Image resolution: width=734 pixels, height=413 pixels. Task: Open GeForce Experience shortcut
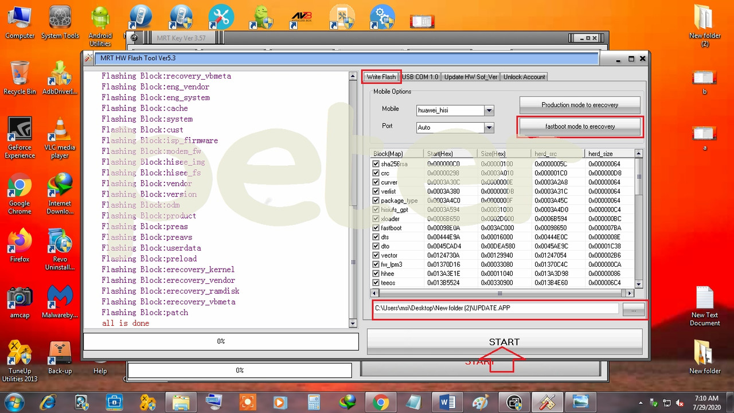click(x=19, y=138)
